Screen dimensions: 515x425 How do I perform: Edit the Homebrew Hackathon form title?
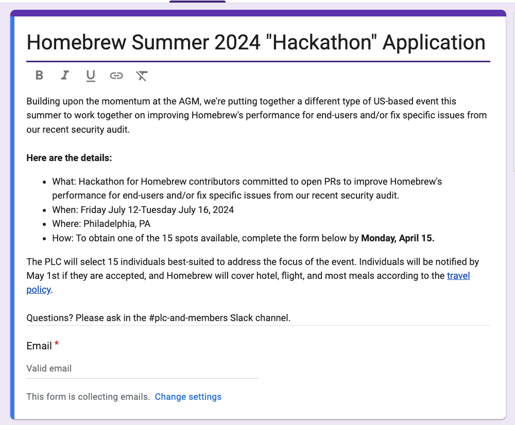pos(256,42)
